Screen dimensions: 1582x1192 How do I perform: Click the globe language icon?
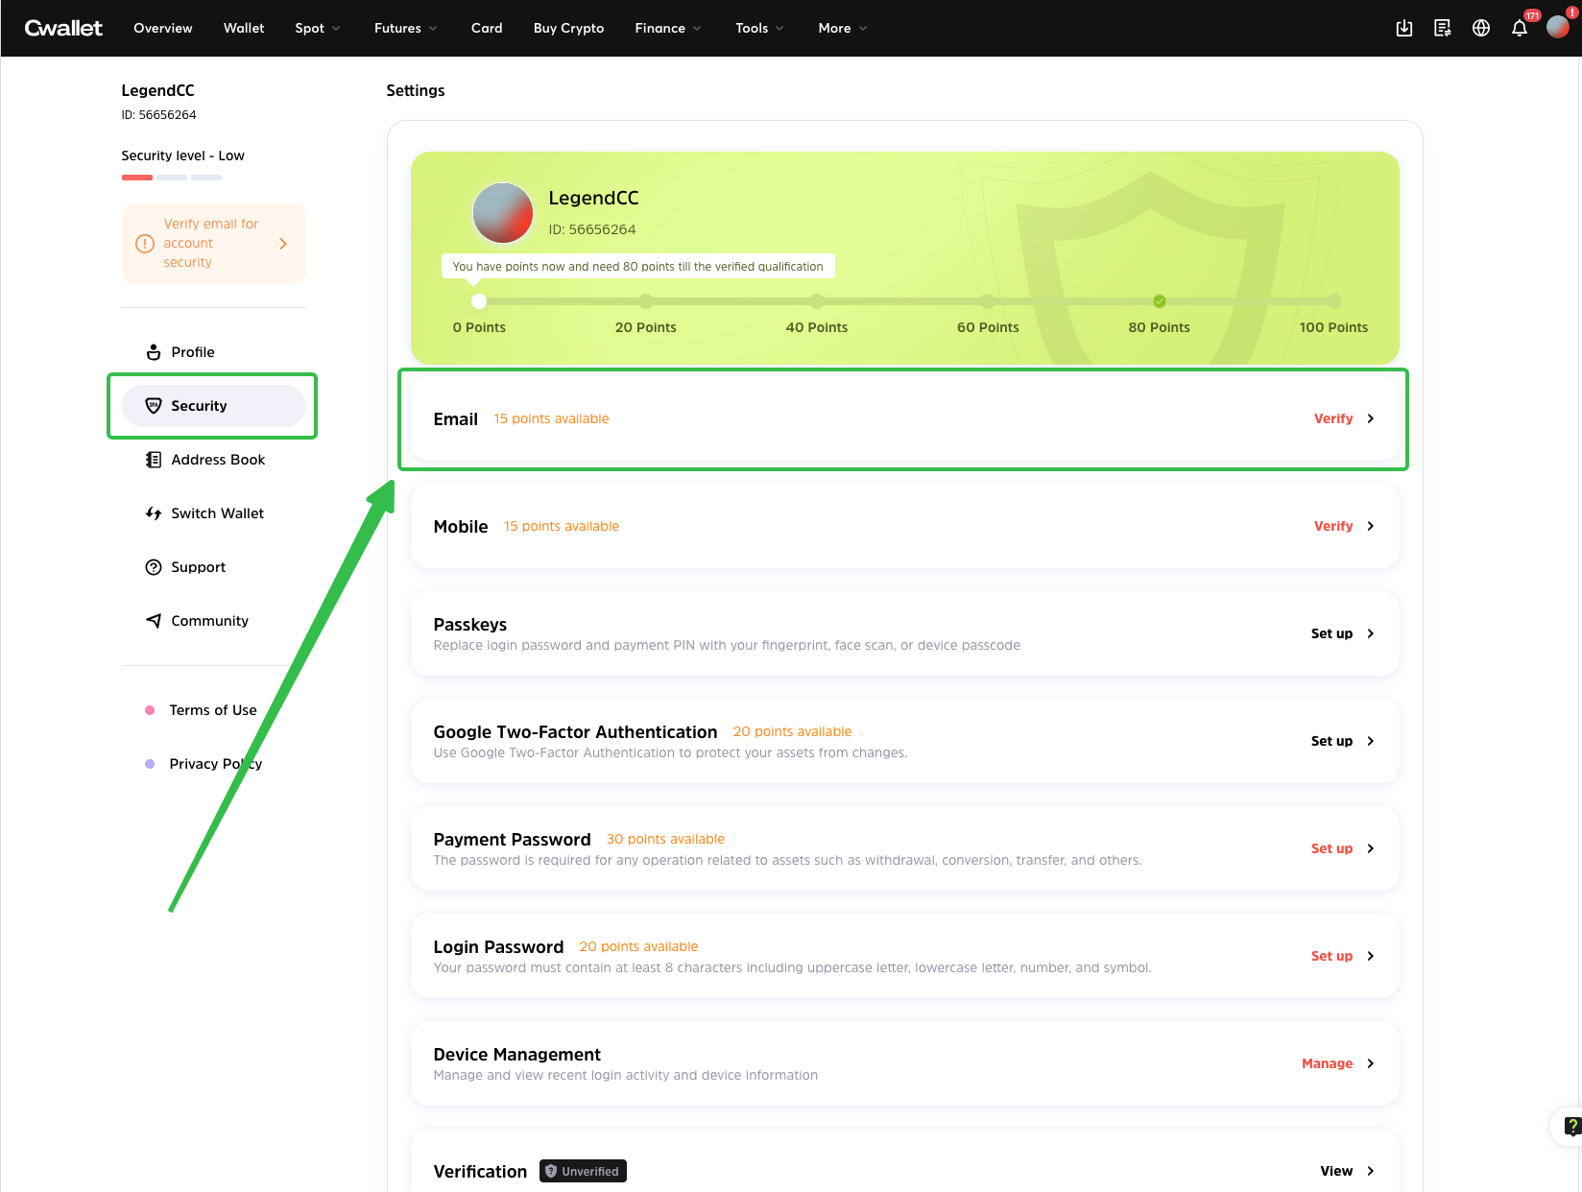tap(1481, 28)
